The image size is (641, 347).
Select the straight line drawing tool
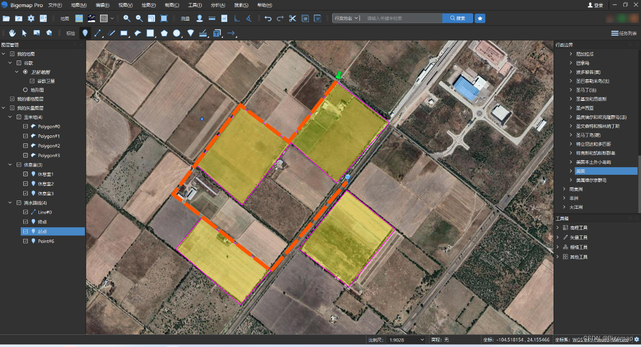coord(98,33)
